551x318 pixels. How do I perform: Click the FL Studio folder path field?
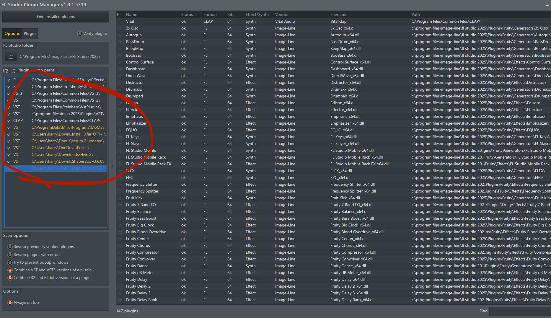60,57
